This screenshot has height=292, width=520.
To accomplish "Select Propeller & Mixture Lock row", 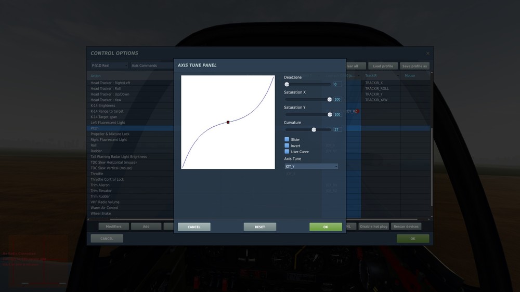I will 131,134.
